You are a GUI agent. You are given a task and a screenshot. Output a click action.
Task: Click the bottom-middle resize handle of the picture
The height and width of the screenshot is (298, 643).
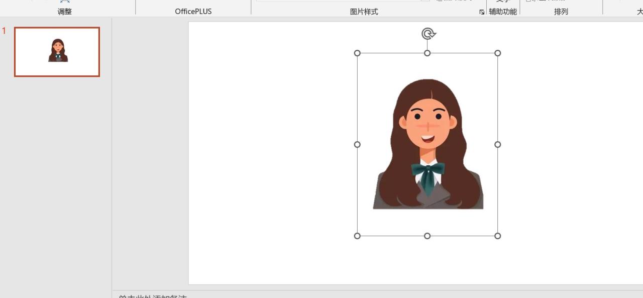coord(427,235)
